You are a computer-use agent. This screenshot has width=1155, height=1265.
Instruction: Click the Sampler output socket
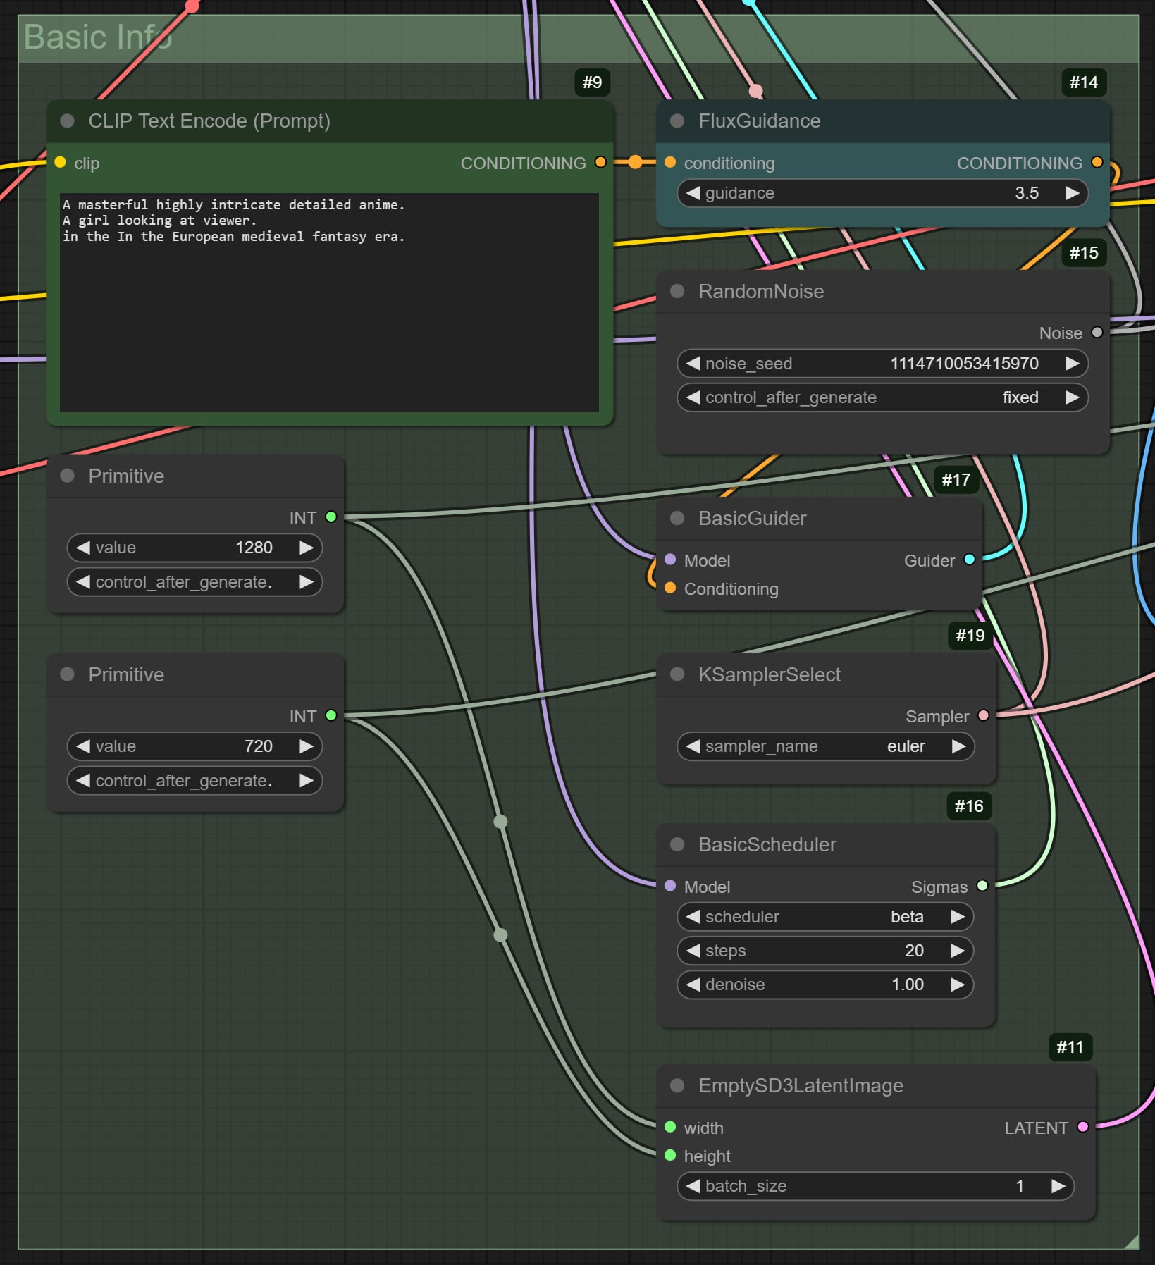[984, 716]
